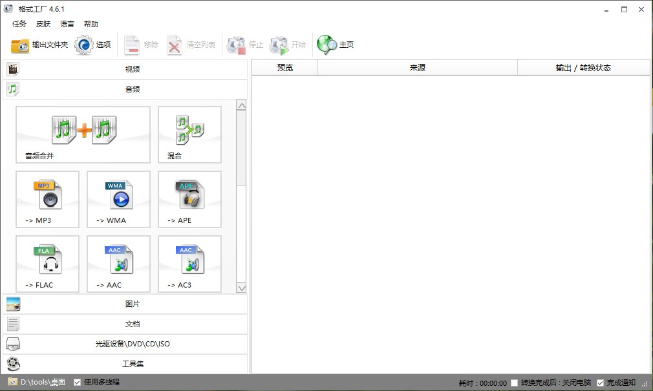Click the audio list scrollbar thumb
Screen dimensions: 653x391
pyautogui.click(x=242, y=148)
